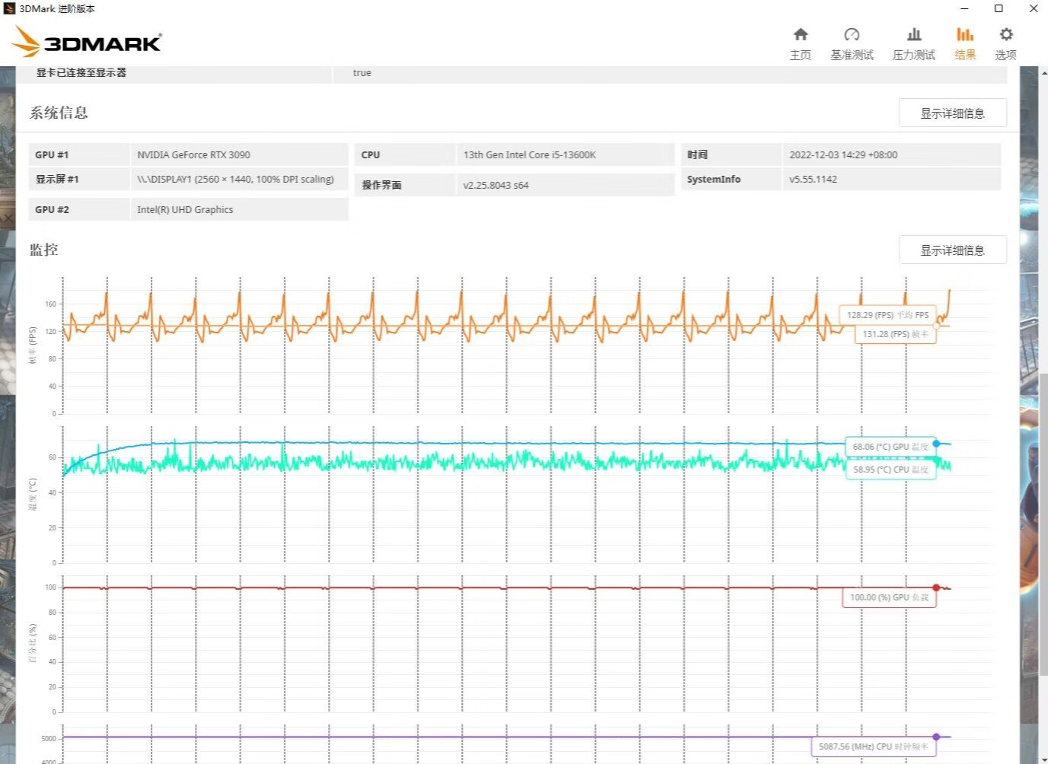Open Results (结果) bar chart icon
1048x764 pixels.
coord(965,34)
